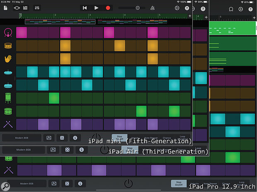Screen dimensions: 257x192
Task: Open the instrument browser icon beside My Songs
Action: pyautogui.click(x=17, y=8)
